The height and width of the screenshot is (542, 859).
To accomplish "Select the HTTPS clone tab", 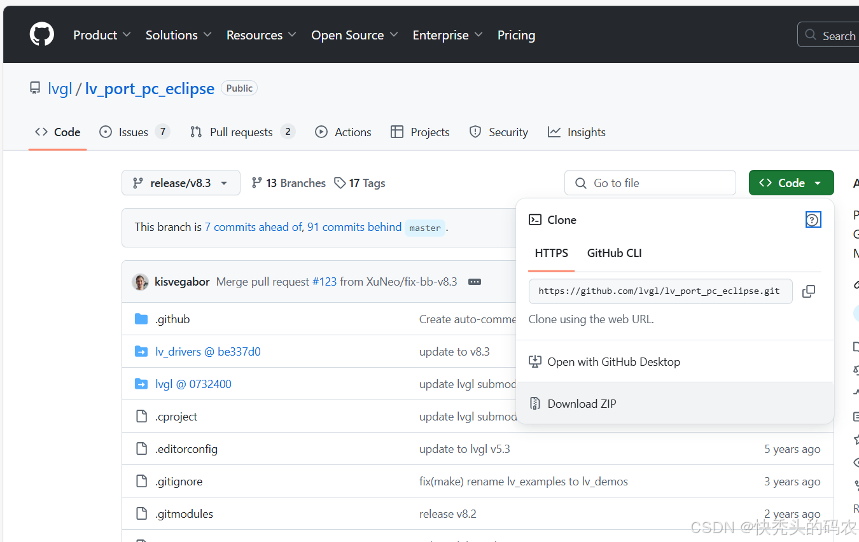I will (x=552, y=253).
